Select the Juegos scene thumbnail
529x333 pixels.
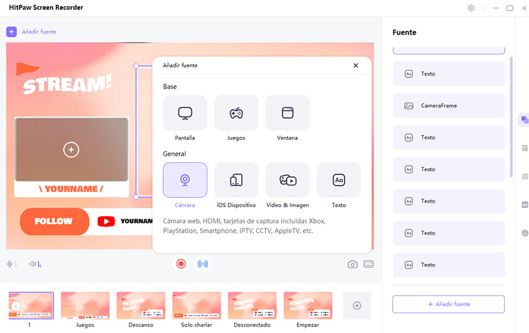point(85,306)
